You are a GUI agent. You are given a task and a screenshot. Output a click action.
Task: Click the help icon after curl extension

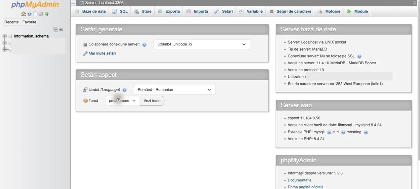click(343, 132)
